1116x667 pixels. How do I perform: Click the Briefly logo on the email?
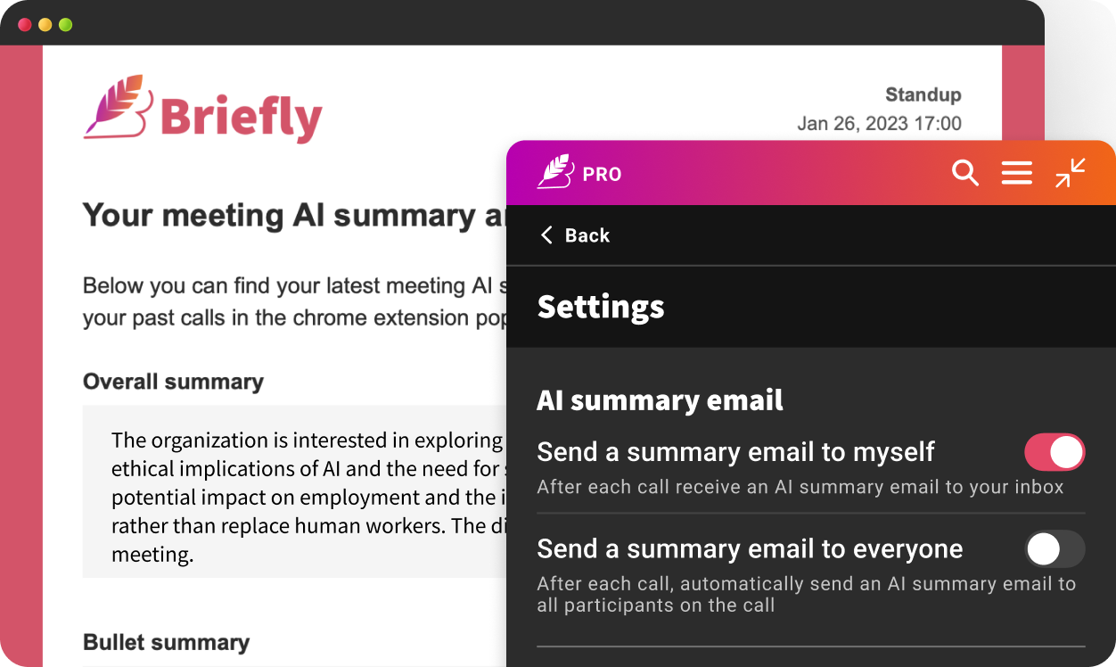click(203, 111)
